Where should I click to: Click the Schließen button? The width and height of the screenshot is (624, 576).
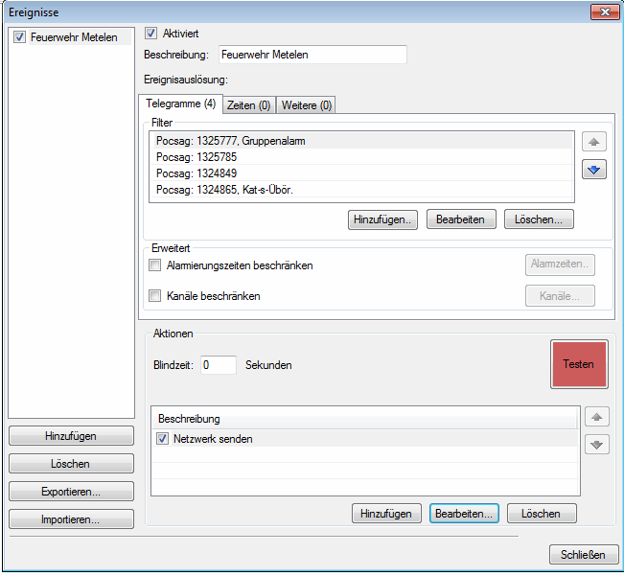(583, 555)
